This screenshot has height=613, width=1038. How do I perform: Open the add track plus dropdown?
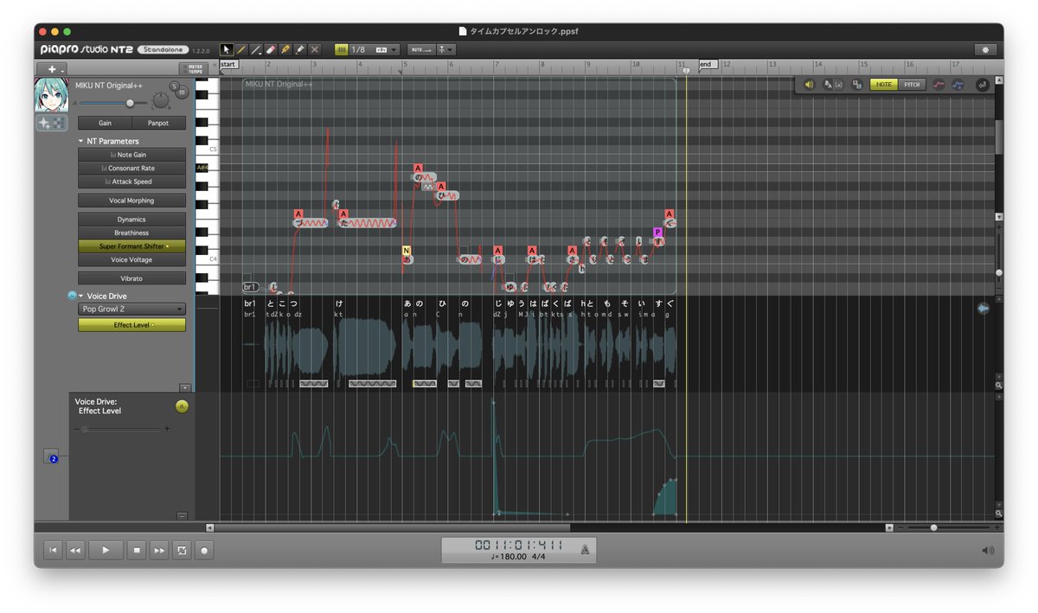tap(52, 69)
